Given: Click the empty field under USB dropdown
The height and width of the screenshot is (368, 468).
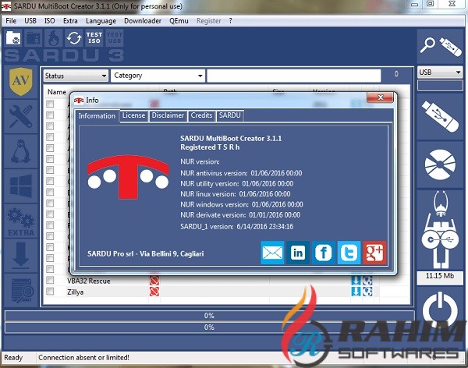Looking at the screenshot, I should [440, 86].
